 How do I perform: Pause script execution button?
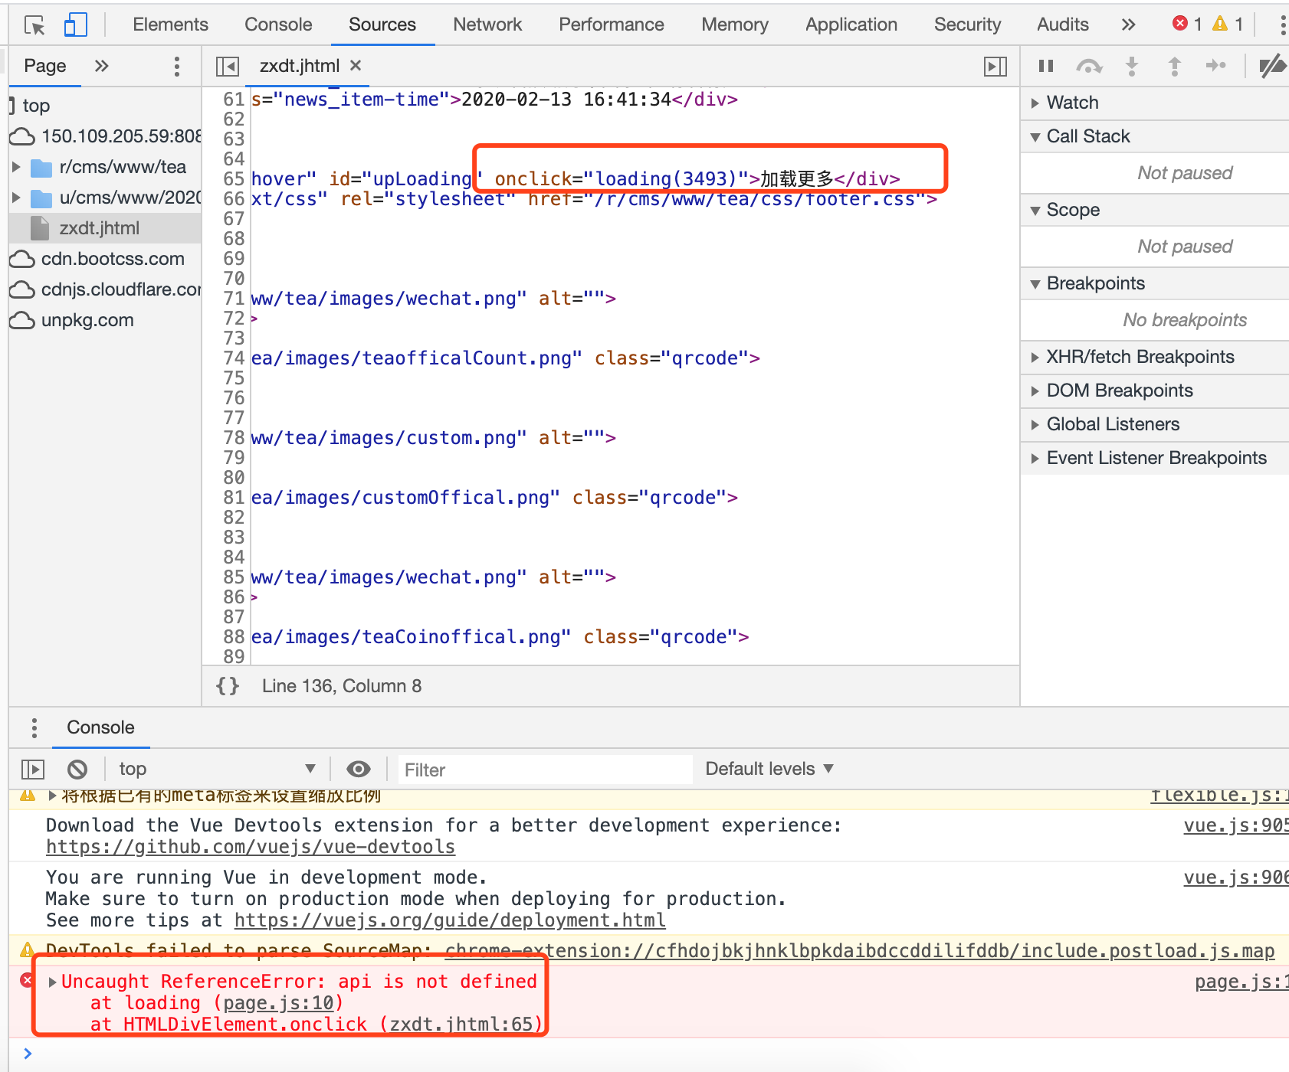coord(1046,67)
